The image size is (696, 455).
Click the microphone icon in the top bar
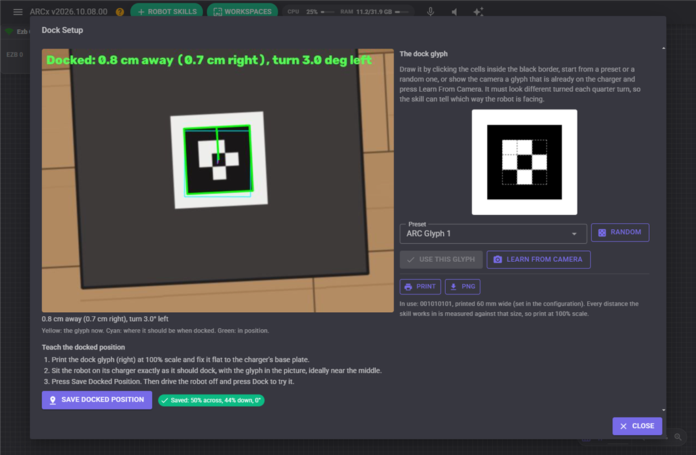click(430, 12)
